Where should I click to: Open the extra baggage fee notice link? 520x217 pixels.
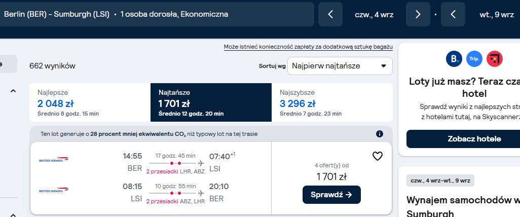(308, 47)
